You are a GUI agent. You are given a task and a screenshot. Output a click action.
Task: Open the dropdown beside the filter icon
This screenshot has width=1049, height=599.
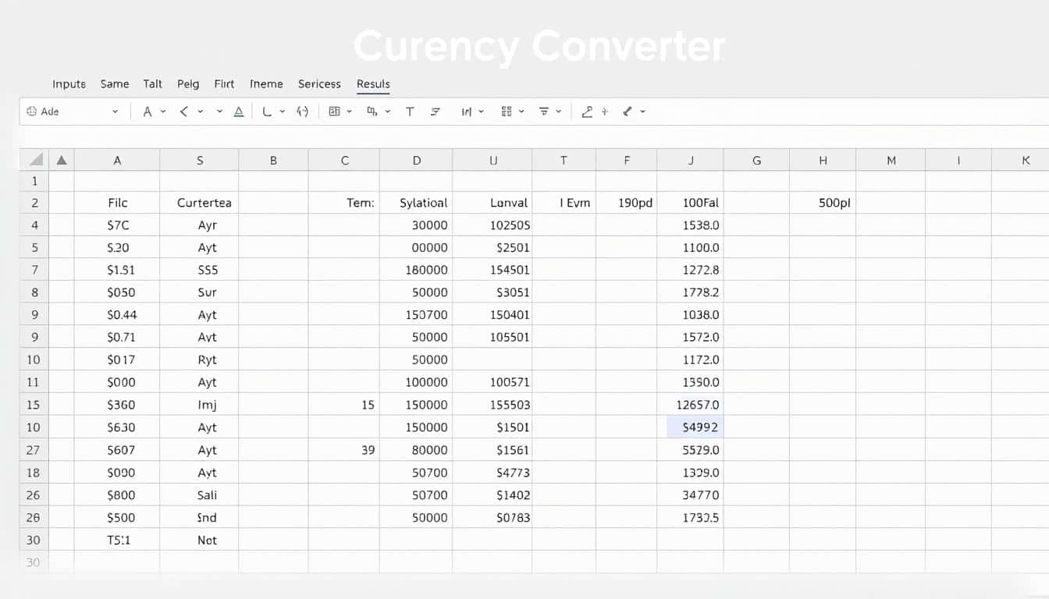559,112
